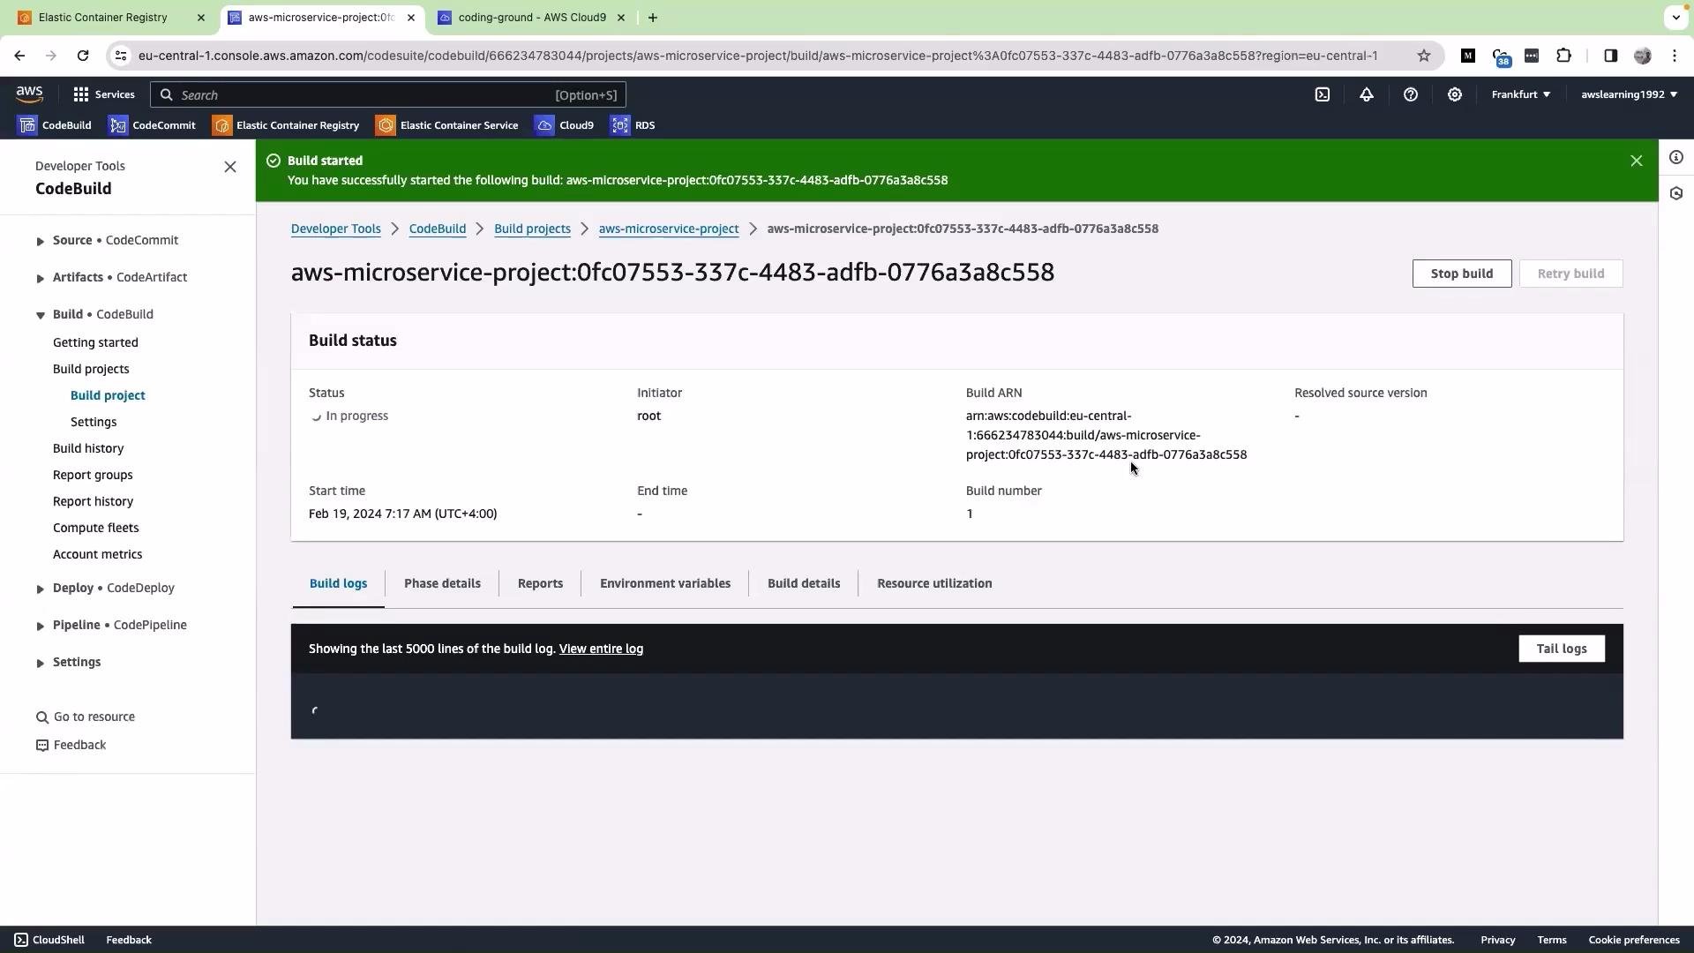This screenshot has height=953, width=1694.
Task: Focus the AWS Search input field
Action: (388, 94)
